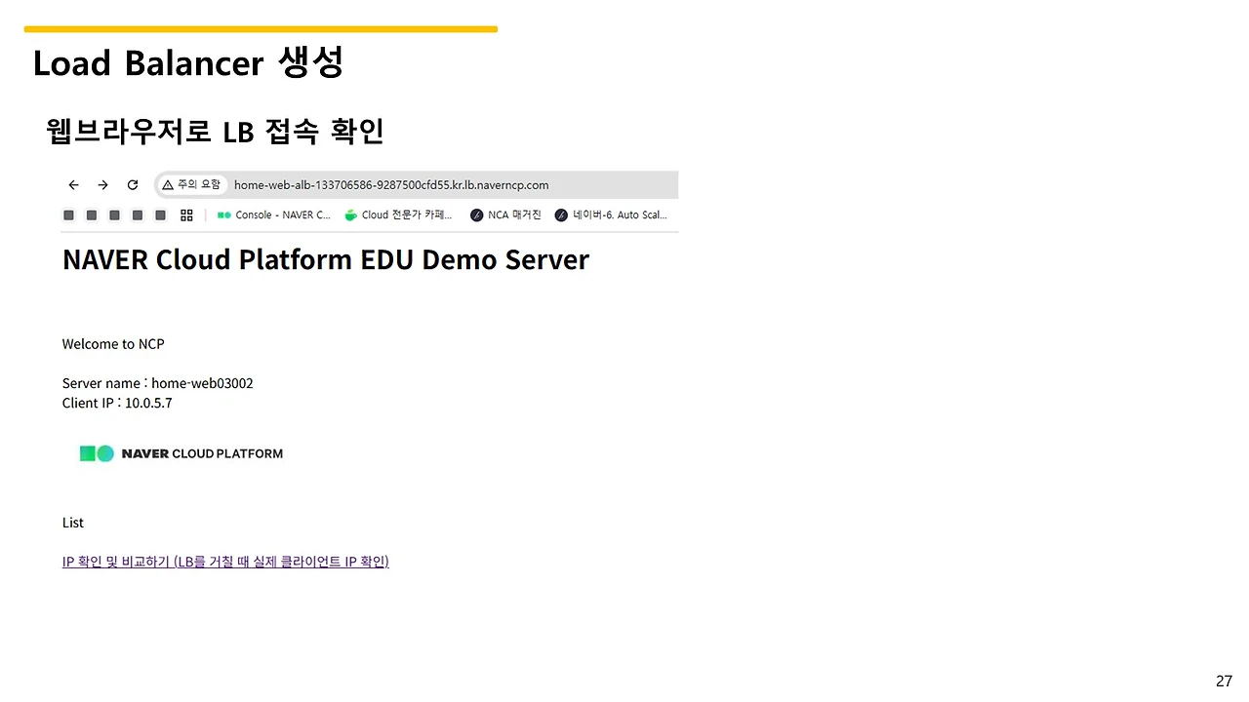
Task: Open the NCA 매거진 bookmark
Action: (505, 215)
